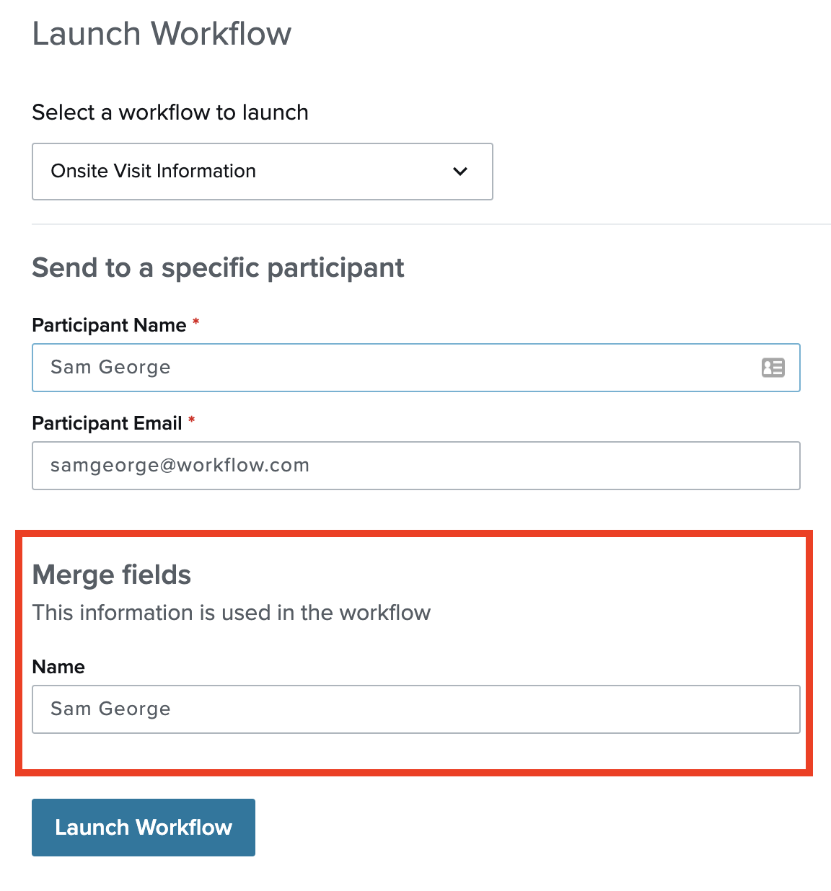Click the Send to a specific participant heading

click(x=218, y=267)
